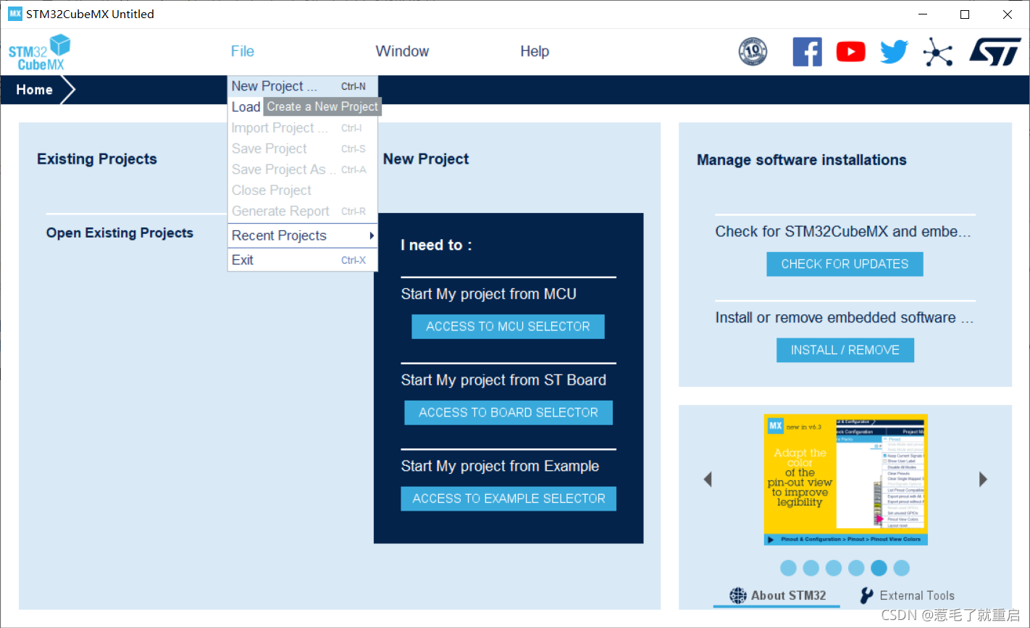Click the Install / Remove button
1030x628 pixels.
pos(845,350)
